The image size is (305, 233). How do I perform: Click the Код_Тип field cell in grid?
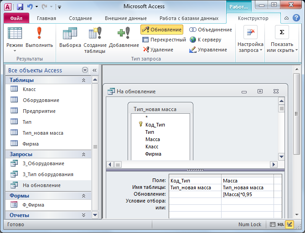click(195, 181)
